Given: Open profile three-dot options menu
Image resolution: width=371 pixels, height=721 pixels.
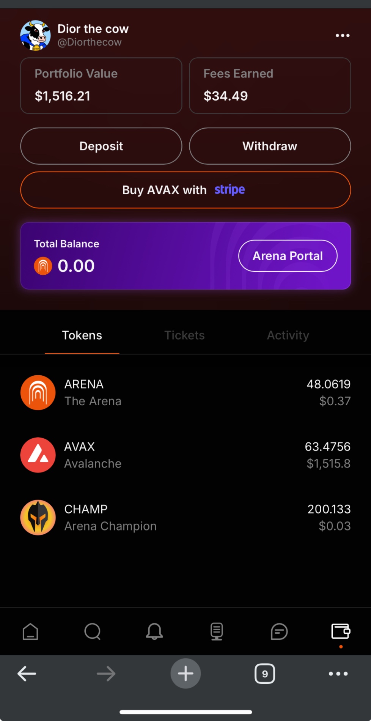Looking at the screenshot, I should pos(343,35).
